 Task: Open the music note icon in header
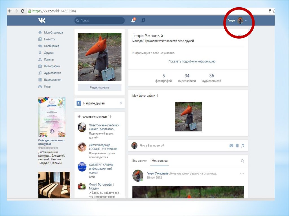[143, 20]
